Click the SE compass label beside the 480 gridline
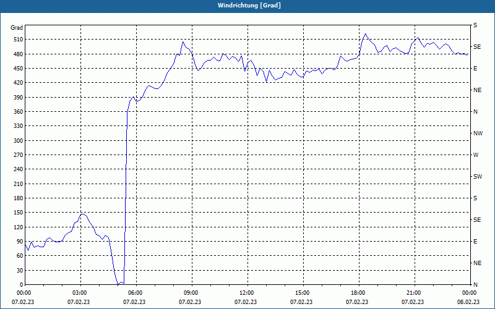Screen dimensions: 495x309 pos(477,47)
